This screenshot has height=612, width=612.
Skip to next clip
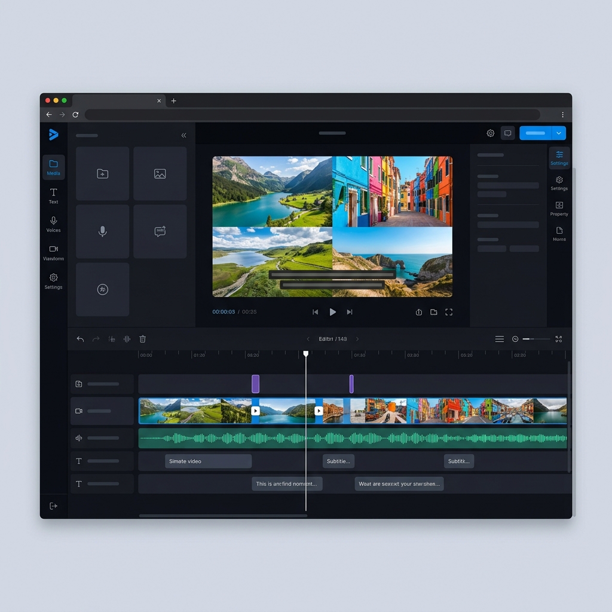pyautogui.click(x=350, y=312)
